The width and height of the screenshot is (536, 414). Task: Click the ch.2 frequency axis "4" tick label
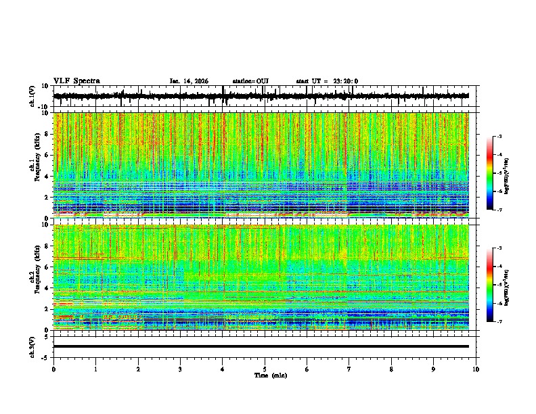pyautogui.click(x=47, y=288)
